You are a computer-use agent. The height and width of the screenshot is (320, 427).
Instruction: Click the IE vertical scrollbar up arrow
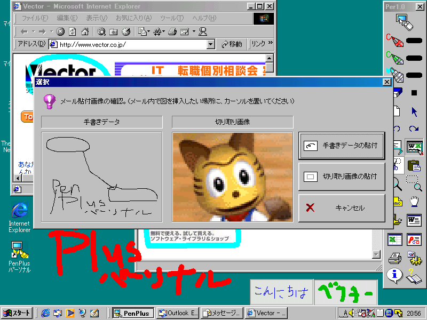point(270,58)
